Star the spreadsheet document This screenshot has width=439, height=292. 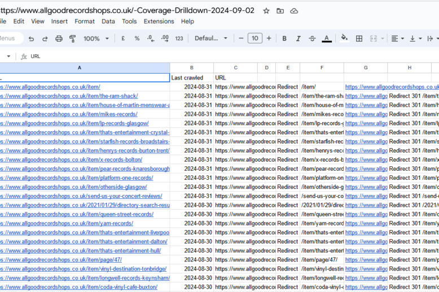(x=266, y=11)
